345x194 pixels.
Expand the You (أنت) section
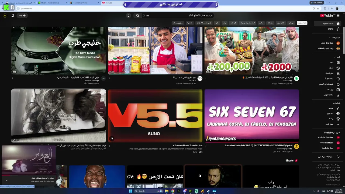[x=337, y=57]
